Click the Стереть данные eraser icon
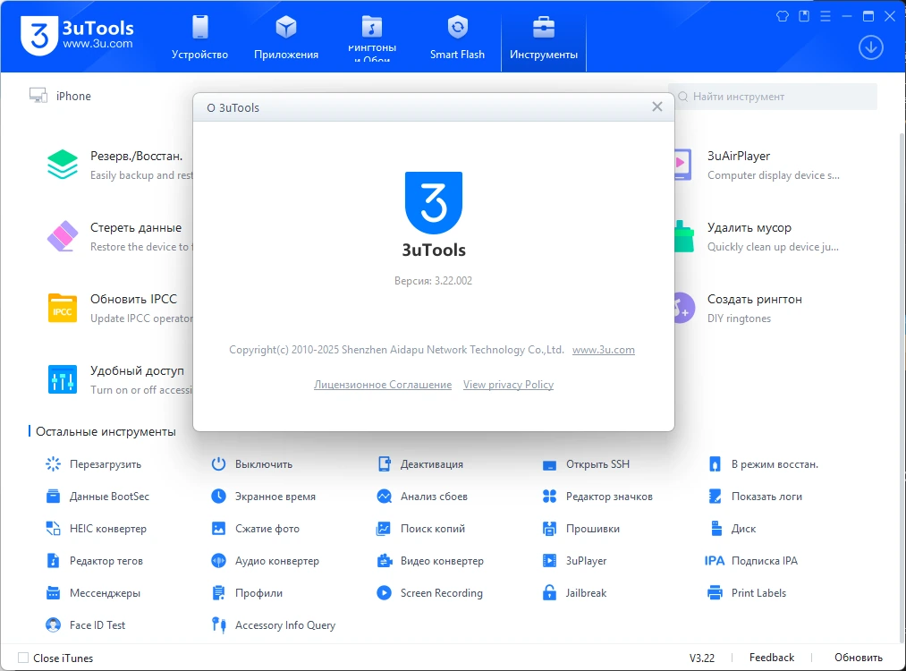 (x=63, y=236)
